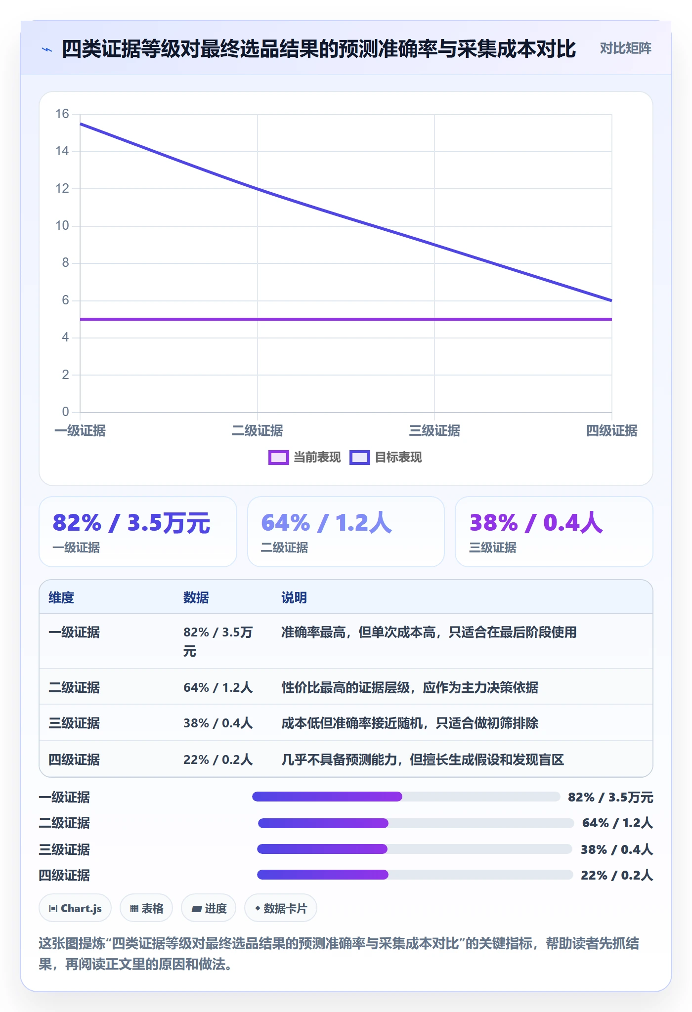Image resolution: width=692 pixels, height=1012 pixels.
Task: Click table cell 38% / 0.4人
Action: click(x=218, y=723)
